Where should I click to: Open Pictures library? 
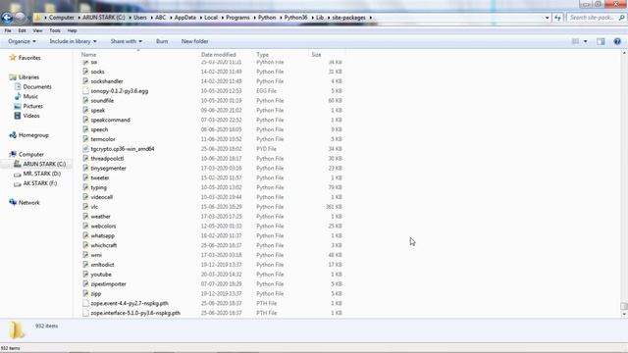point(32,106)
